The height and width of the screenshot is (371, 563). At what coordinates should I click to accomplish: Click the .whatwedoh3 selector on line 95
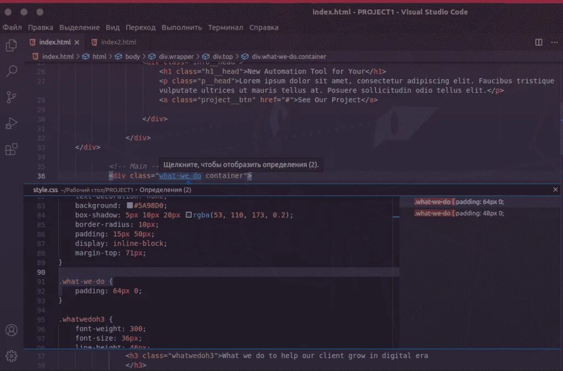81,319
